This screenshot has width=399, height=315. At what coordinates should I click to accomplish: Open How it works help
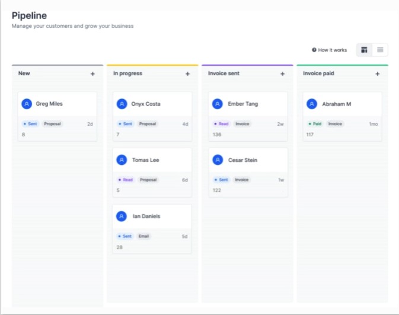point(330,50)
